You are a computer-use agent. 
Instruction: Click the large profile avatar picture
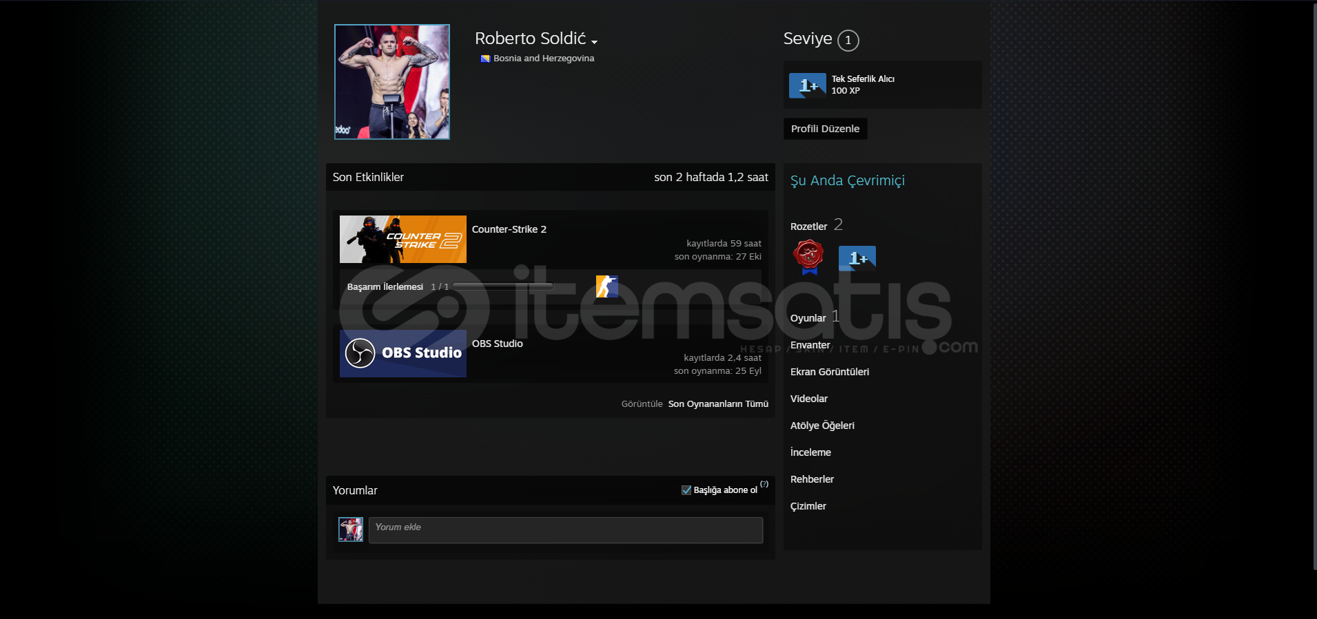[391, 82]
